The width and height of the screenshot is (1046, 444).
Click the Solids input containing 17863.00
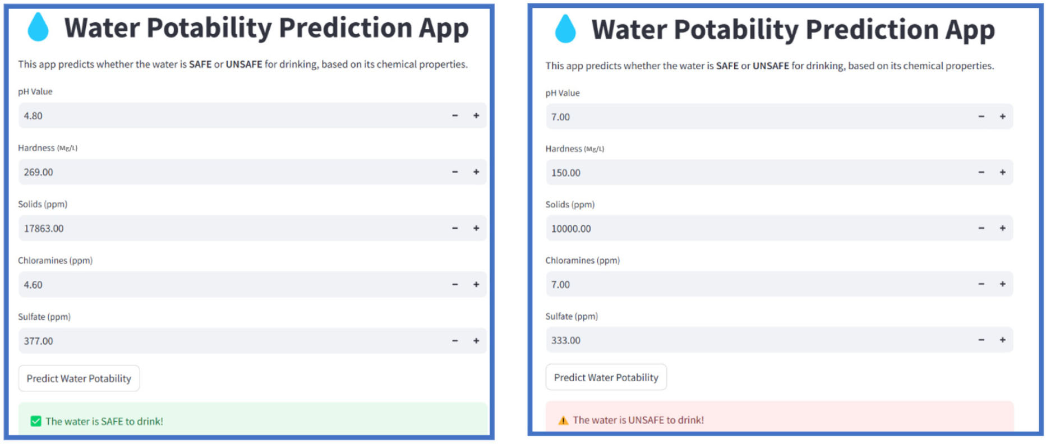[224, 228]
